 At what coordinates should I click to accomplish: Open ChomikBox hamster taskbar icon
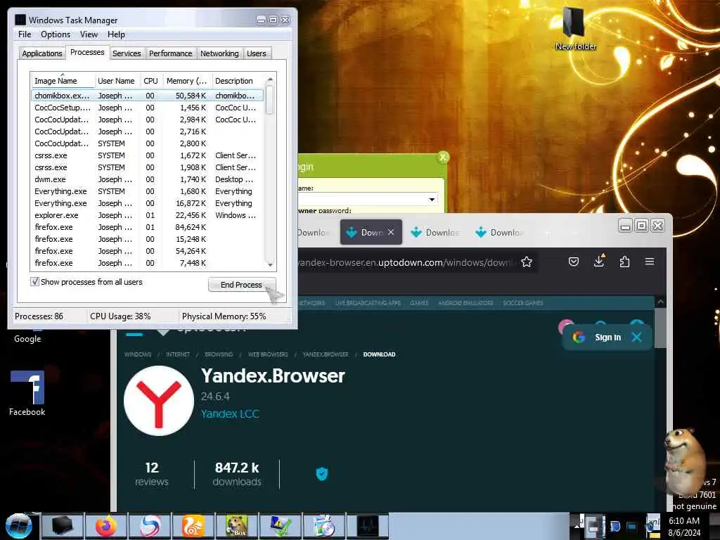click(x=236, y=526)
